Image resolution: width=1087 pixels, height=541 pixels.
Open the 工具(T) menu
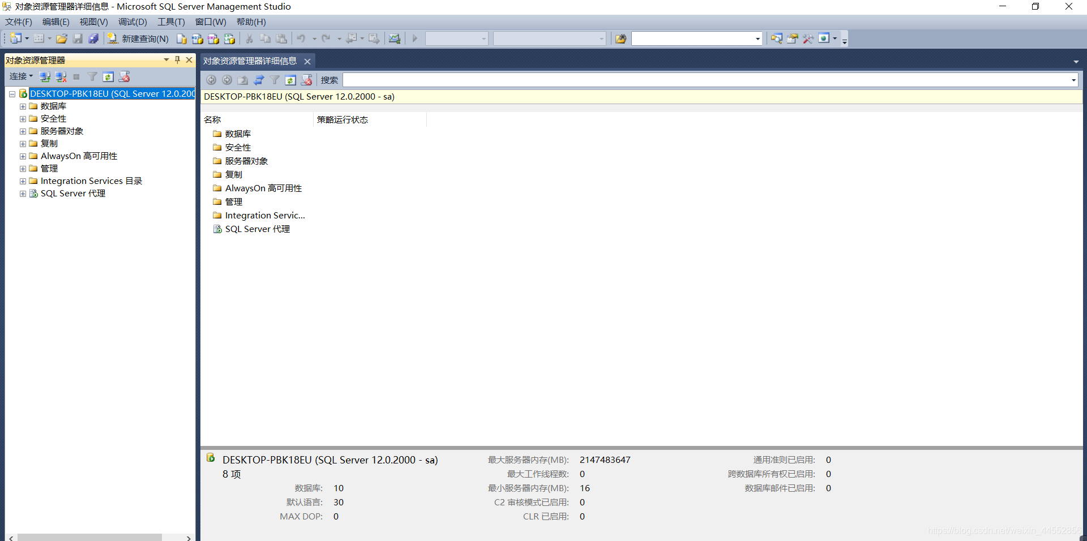(171, 22)
